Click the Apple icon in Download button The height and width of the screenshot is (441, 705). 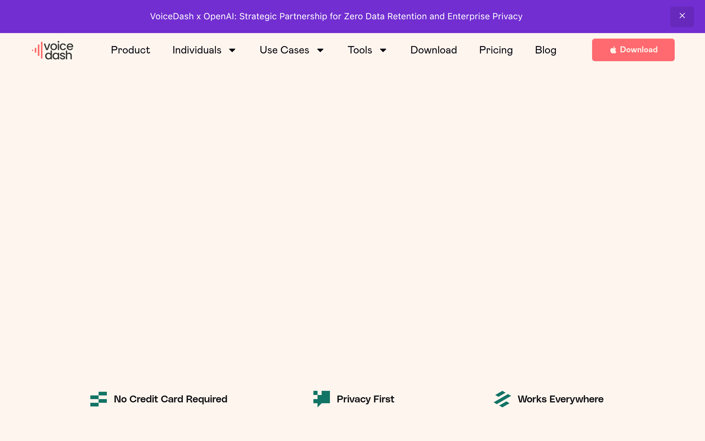613,50
